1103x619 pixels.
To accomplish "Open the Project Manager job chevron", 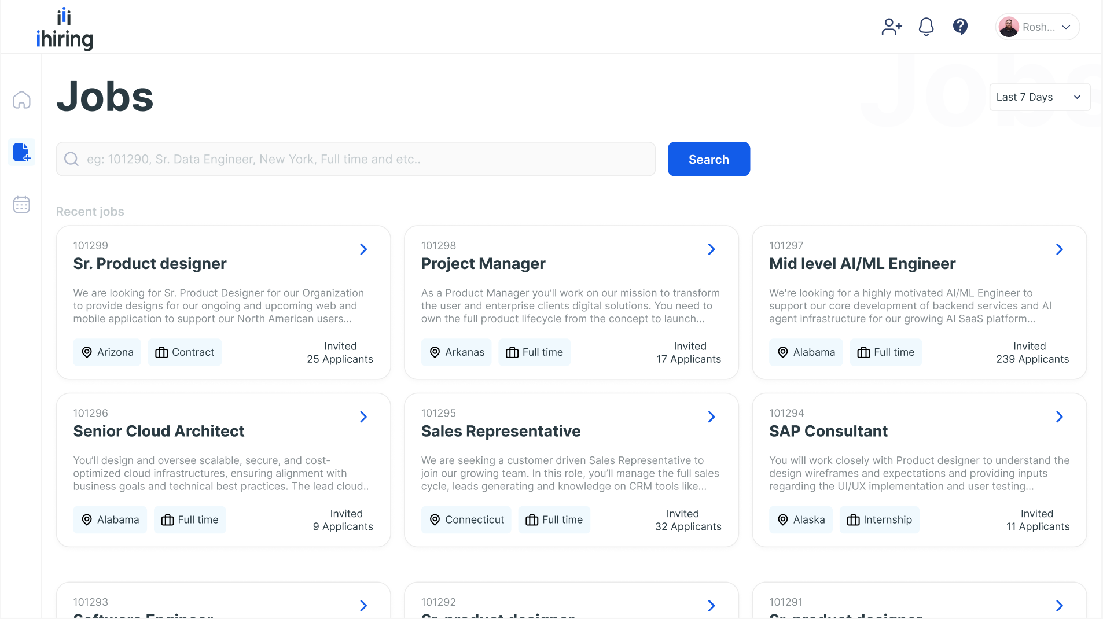I will 711,249.
